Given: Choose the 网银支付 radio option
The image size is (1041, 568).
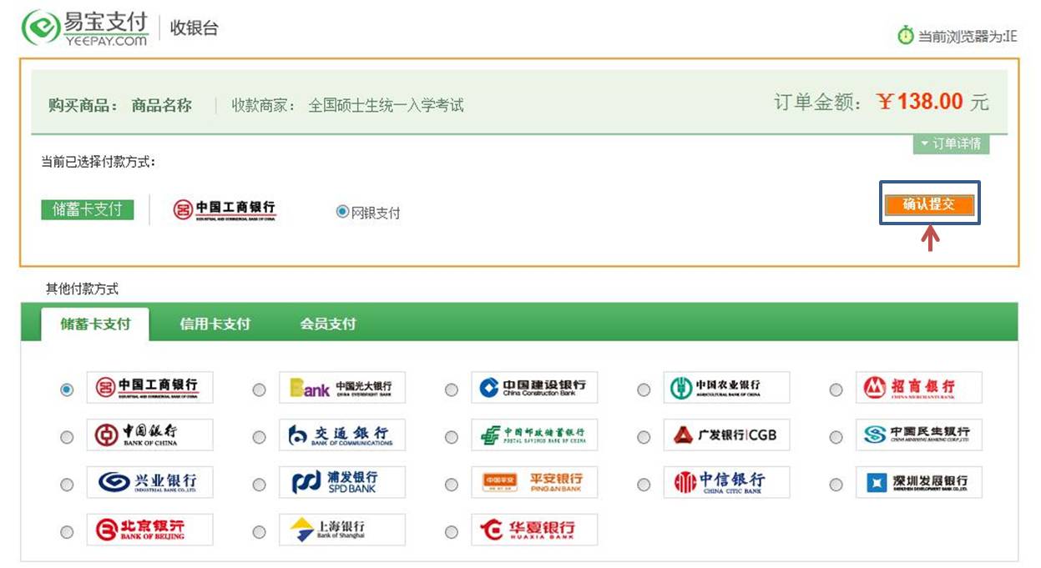Looking at the screenshot, I should tap(342, 212).
